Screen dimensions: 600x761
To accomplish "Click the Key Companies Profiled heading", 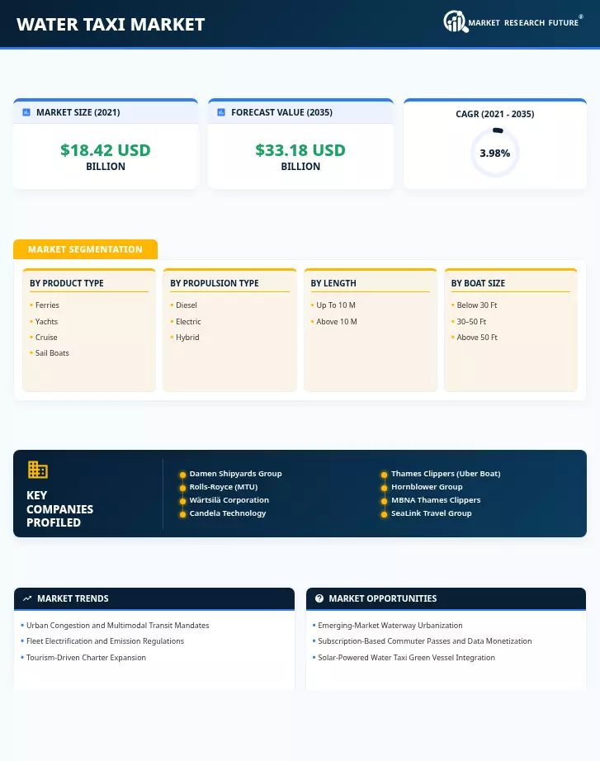I will point(59,508).
